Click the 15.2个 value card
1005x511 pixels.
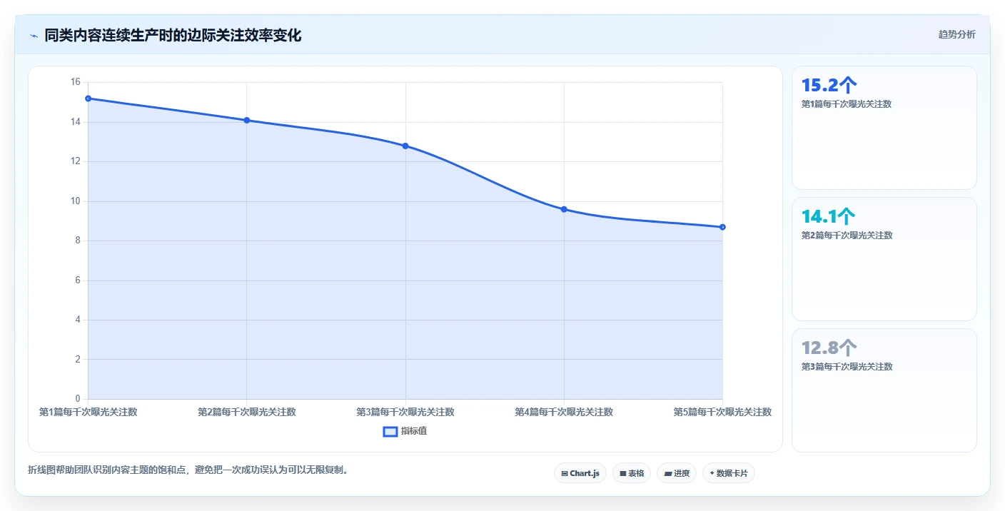coord(884,128)
